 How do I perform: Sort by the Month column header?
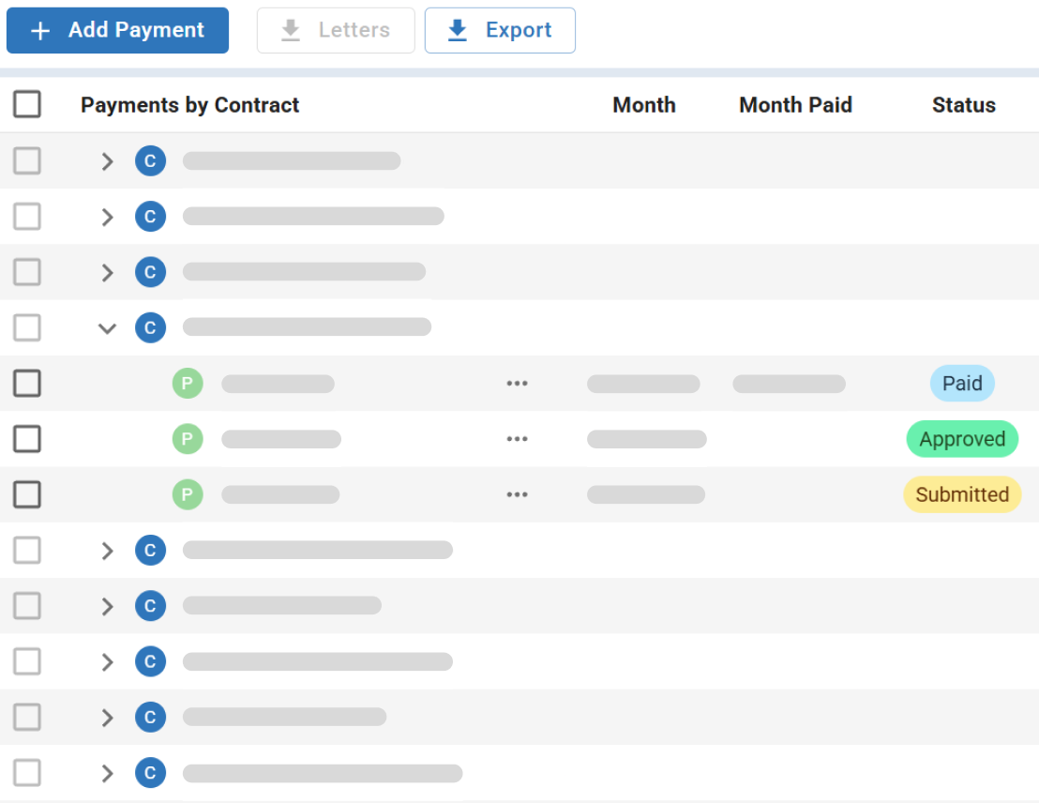[x=643, y=105]
